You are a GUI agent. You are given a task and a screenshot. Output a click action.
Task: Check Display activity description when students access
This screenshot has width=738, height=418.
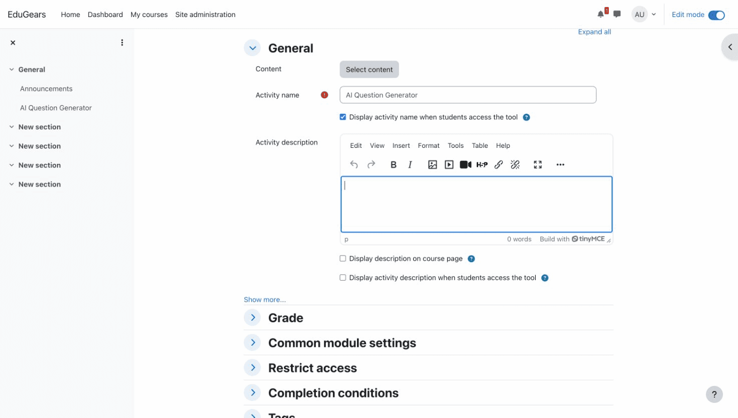(342, 277)
